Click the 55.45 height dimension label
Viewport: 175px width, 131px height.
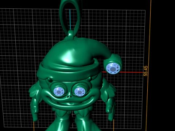pyautogui.click(x=146, y=71)
